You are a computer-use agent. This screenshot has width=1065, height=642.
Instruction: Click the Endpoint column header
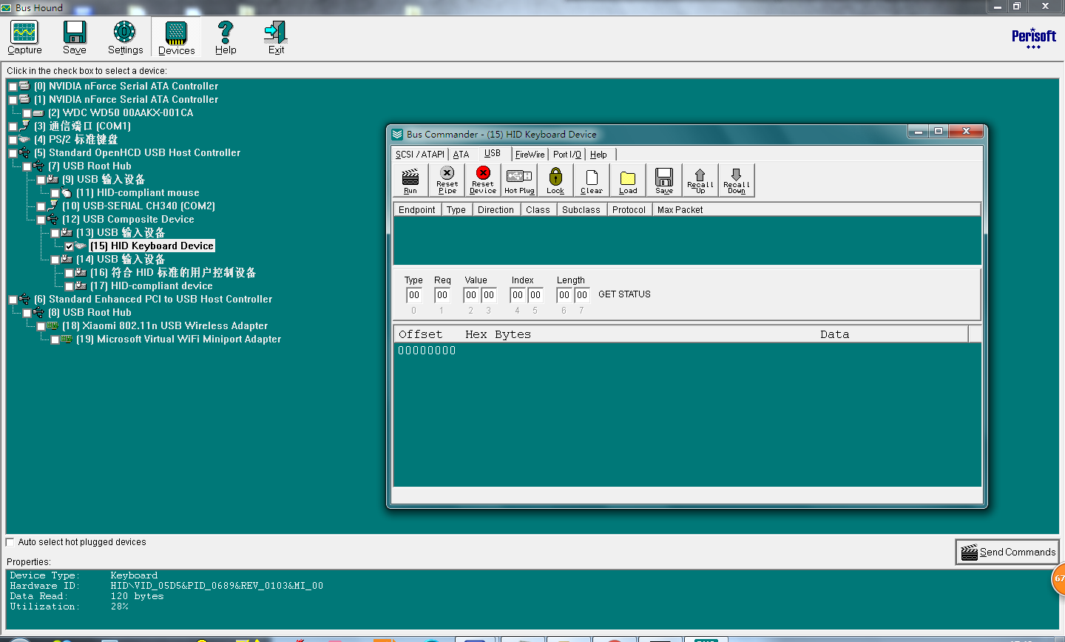click(x=417, y=209)
